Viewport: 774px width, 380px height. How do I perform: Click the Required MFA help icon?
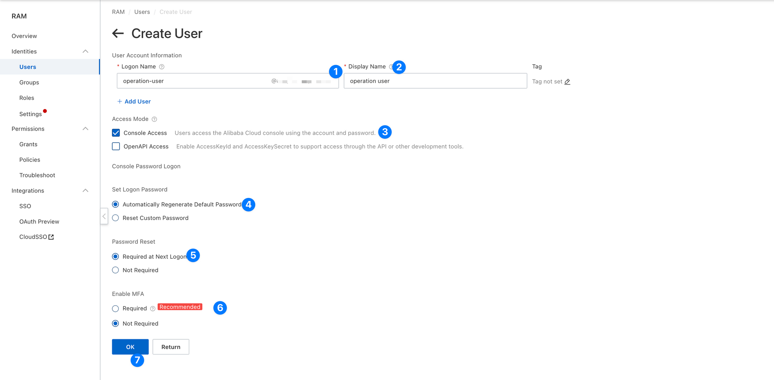coord(152,309)
